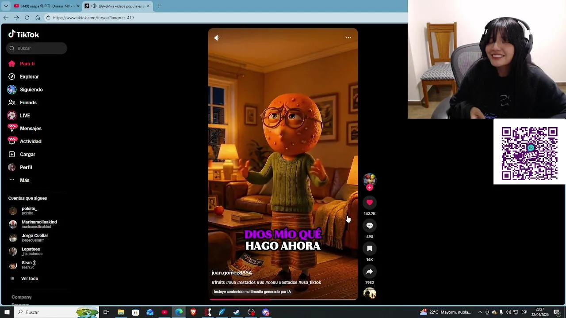Go back in the browser
The height and width of the screenshot is (318, 566).
(6, 18)
